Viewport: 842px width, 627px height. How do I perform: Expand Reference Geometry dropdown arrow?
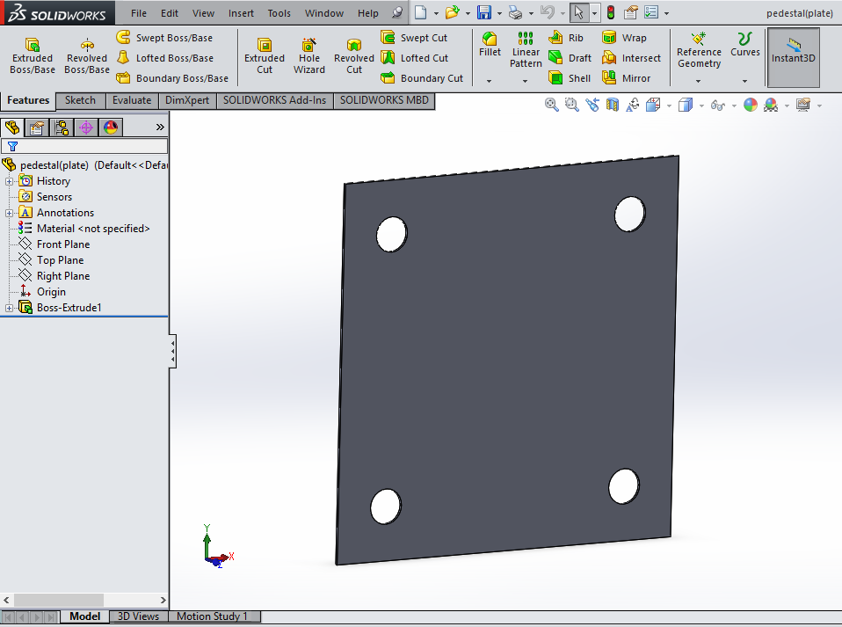click(x=698, y=81)
